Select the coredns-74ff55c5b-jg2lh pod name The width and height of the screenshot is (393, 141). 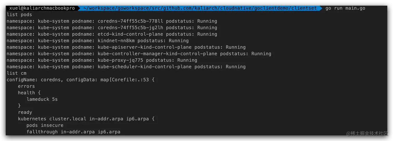pos(130,28)
